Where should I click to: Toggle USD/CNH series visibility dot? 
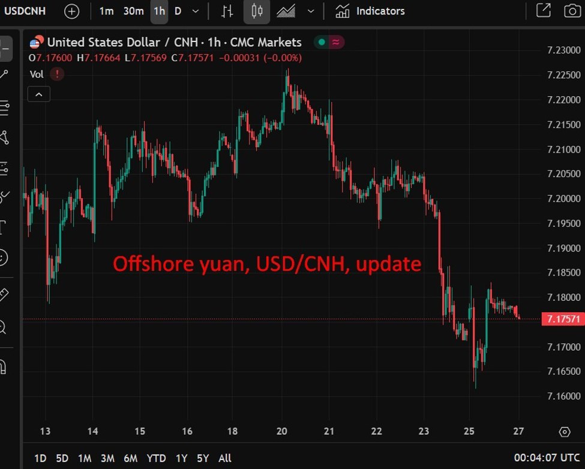click(322, 42)
